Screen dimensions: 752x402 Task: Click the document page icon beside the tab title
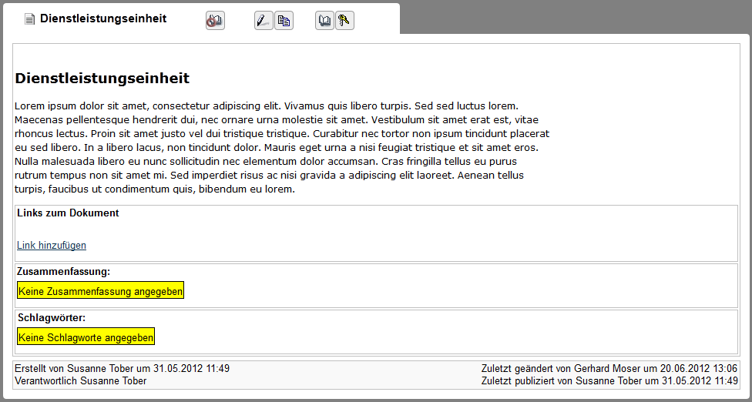coord(30,19)
